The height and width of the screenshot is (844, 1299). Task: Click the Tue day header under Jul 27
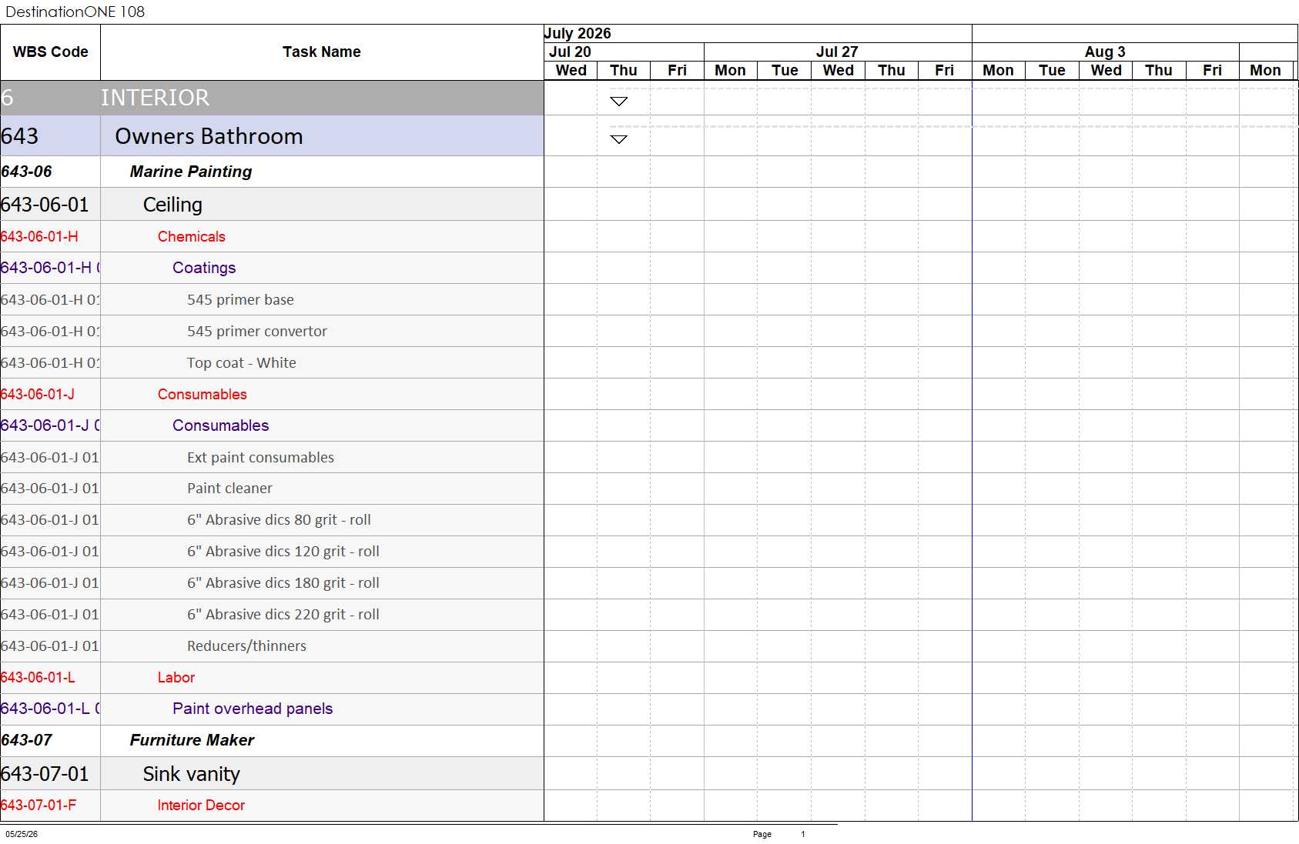point(785,70)
